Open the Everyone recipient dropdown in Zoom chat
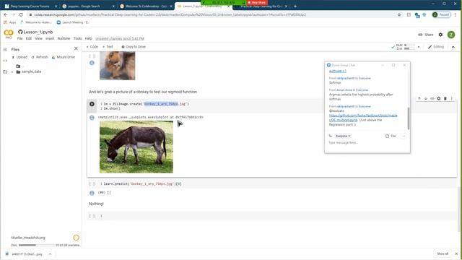This screenshot has width=462, height=260. [x=343, y=136]
